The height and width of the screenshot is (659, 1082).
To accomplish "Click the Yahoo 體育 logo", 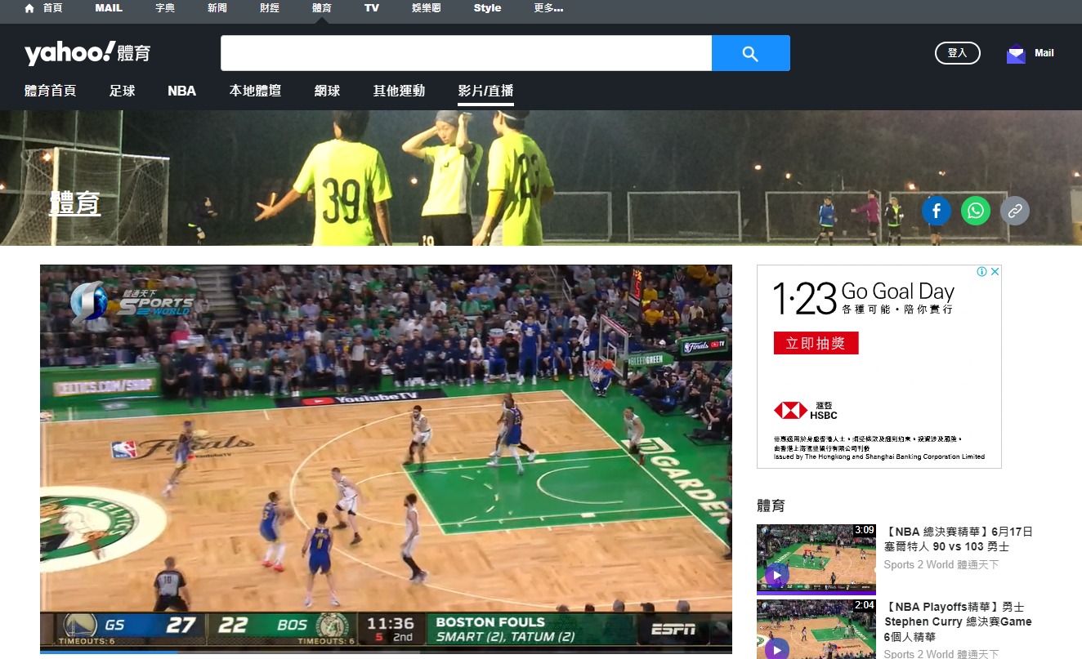I will pyautogui.click(x=87, y=54).
